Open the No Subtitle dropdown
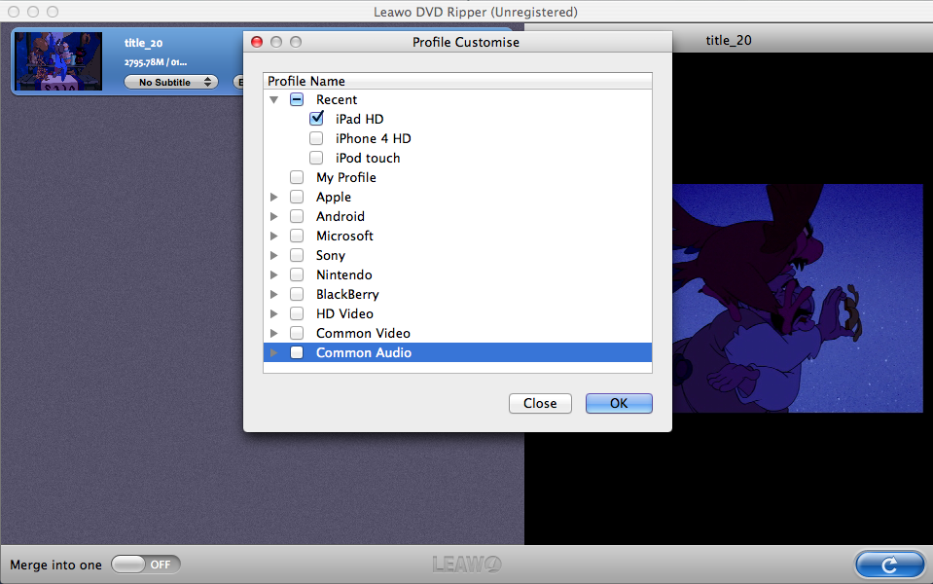Screen dimensions: 933x584 171,82
